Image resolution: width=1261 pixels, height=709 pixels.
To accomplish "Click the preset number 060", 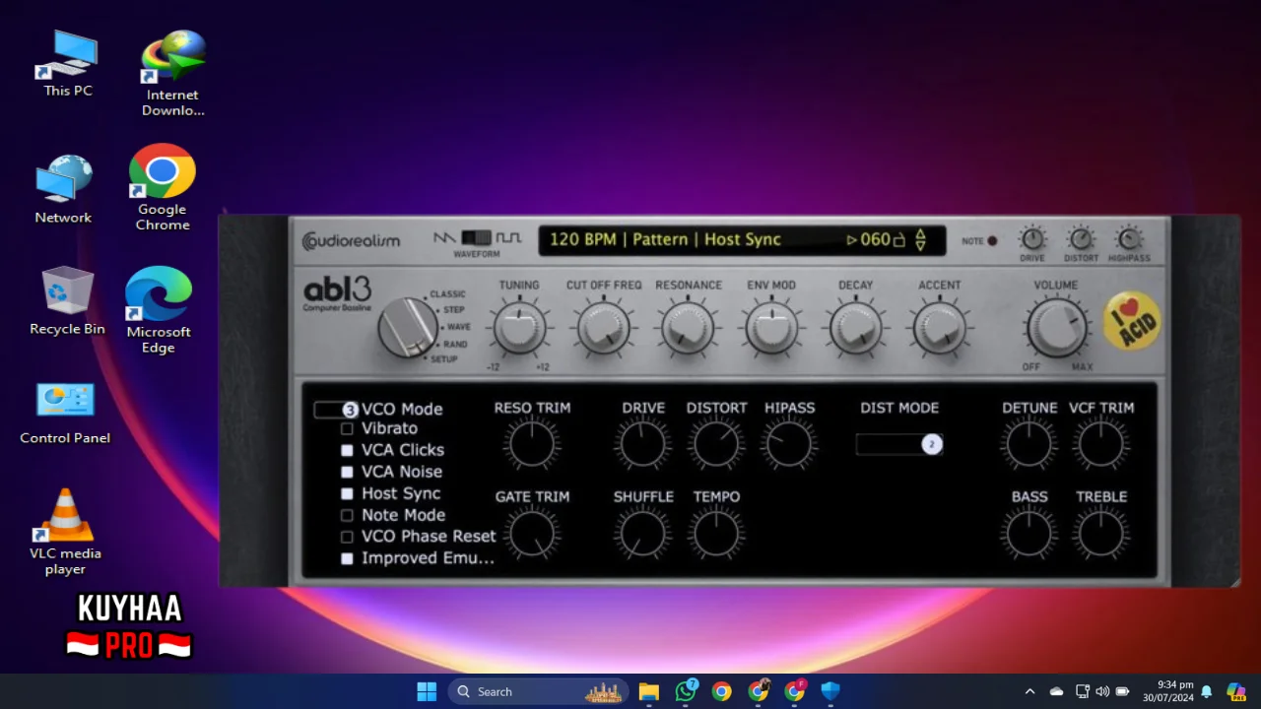I will [x=875, y=239].
